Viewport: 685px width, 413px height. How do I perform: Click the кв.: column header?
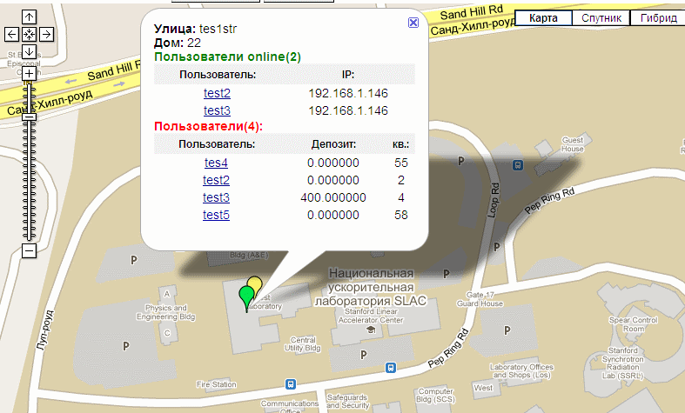[x=400, y=144]
